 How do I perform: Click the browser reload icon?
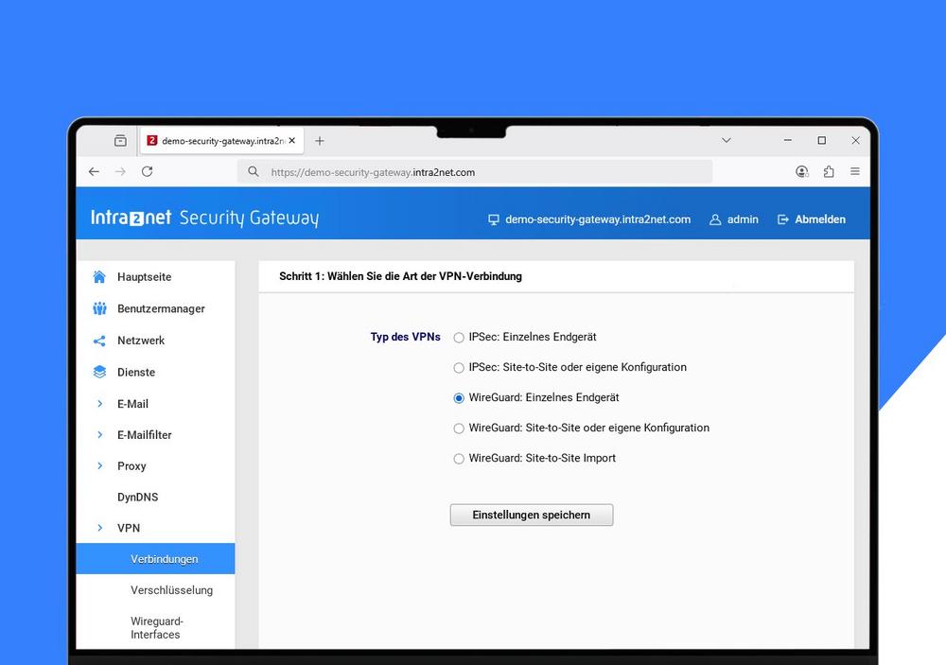click(147, 171)
